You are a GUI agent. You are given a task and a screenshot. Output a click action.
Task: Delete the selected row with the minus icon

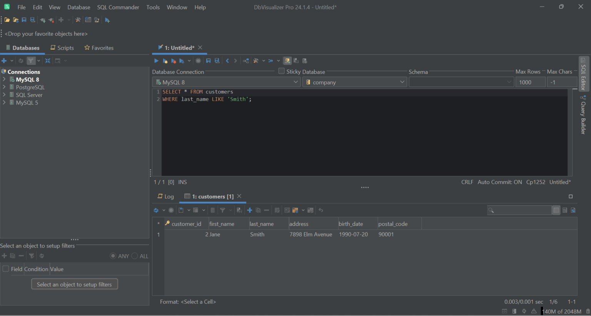266,210
